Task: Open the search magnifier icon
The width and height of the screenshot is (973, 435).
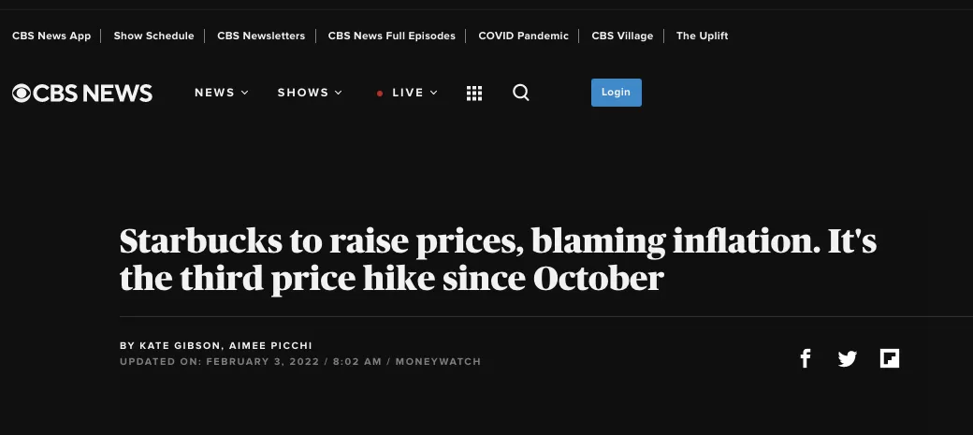Action: (x=521, y=93)
